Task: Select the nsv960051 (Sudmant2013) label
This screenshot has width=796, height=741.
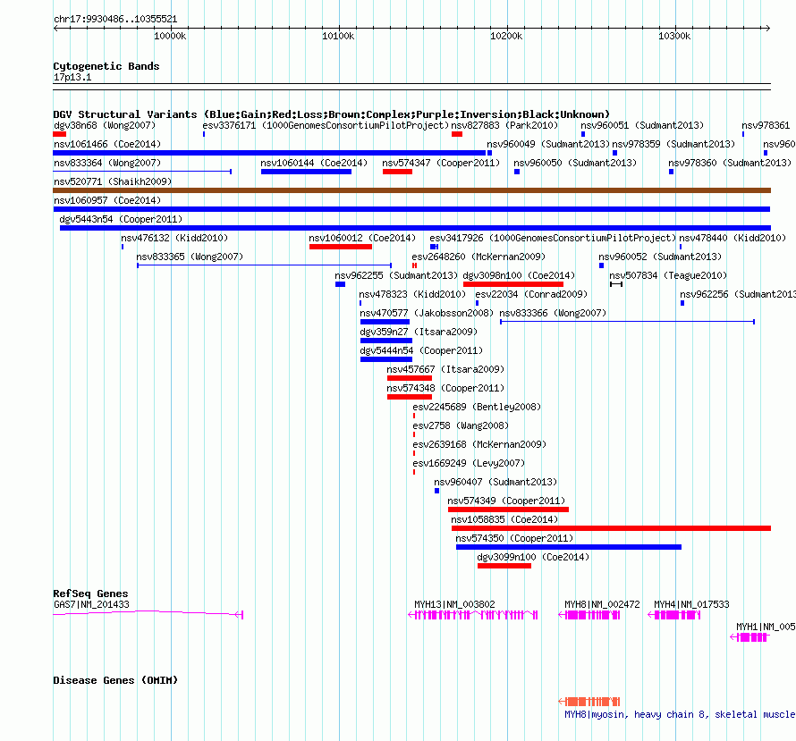Action: click(x=642, y=125)
